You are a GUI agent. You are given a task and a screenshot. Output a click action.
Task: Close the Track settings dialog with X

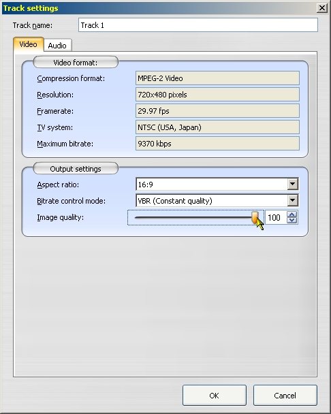322,8
